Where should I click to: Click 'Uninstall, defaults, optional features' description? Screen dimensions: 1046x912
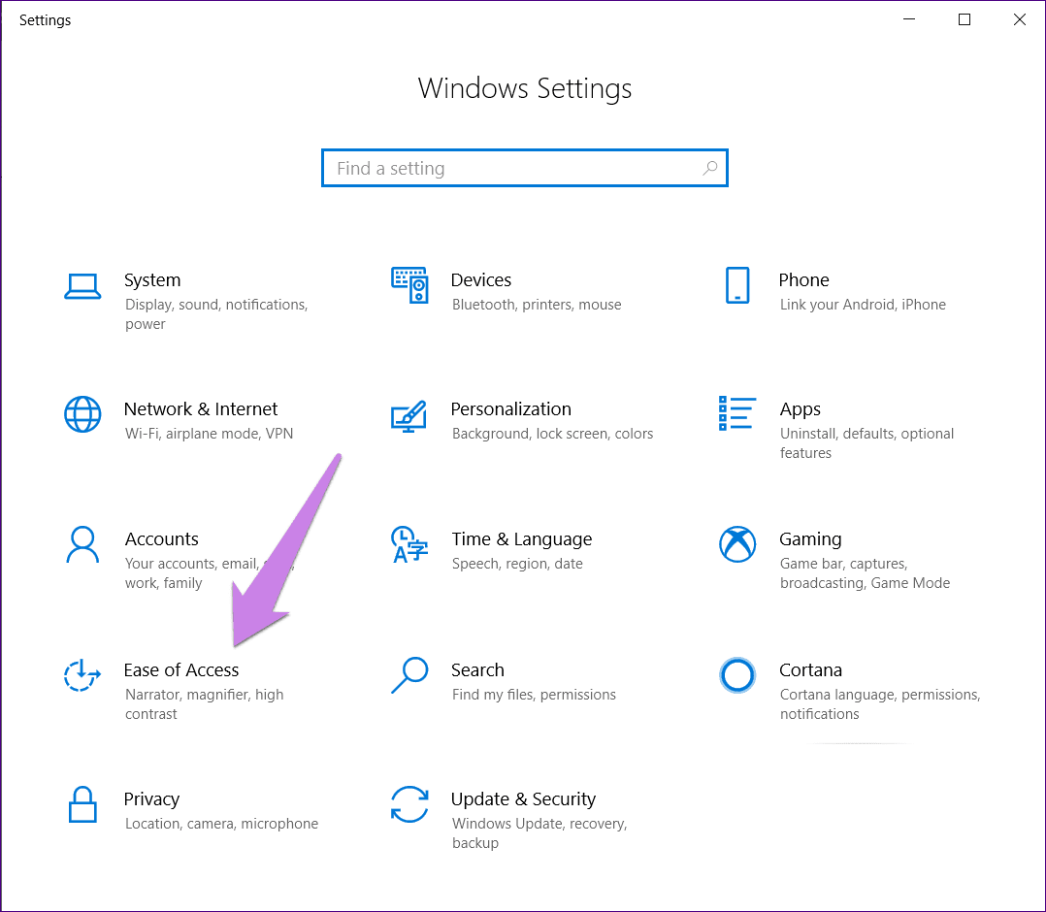pos(866,443)
